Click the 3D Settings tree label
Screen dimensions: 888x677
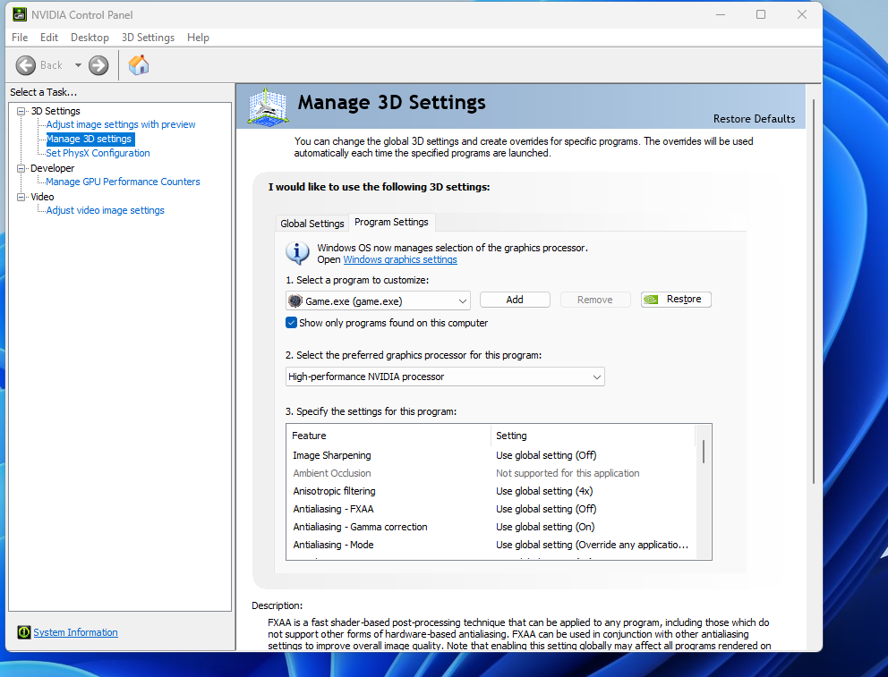[x=55, y=112]
